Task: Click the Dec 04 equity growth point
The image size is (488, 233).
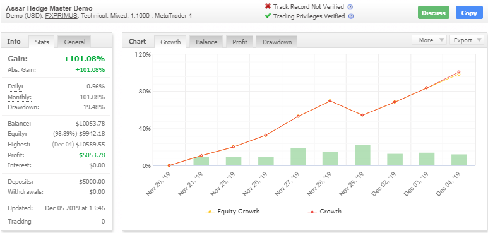Action: pyautogui.click(x=459, y=74)
